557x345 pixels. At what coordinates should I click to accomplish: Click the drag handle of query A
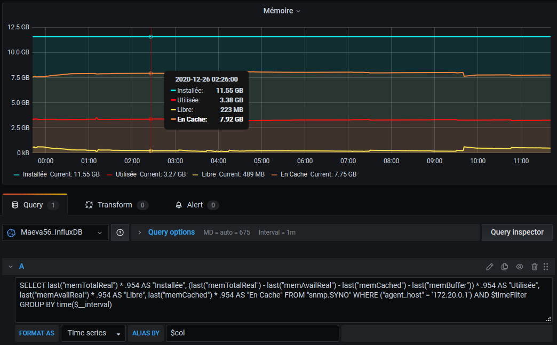[x=546, y=267]
